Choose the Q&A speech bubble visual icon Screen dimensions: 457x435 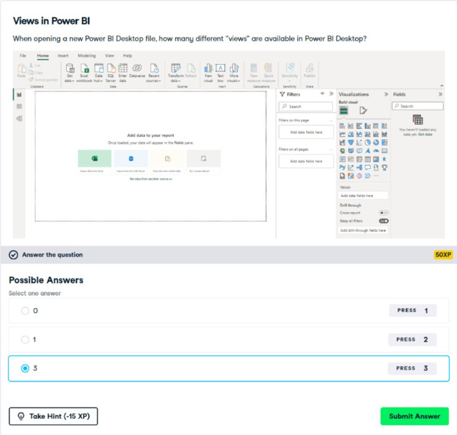tap(368, 168)
